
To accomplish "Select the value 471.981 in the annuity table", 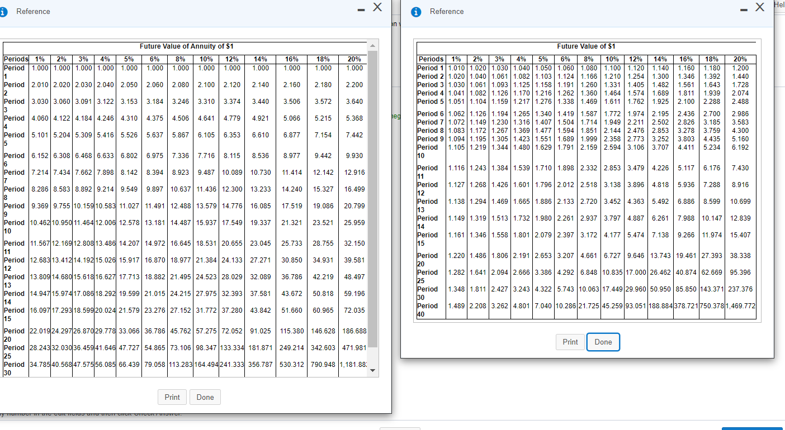I will [x=355, y=347].
